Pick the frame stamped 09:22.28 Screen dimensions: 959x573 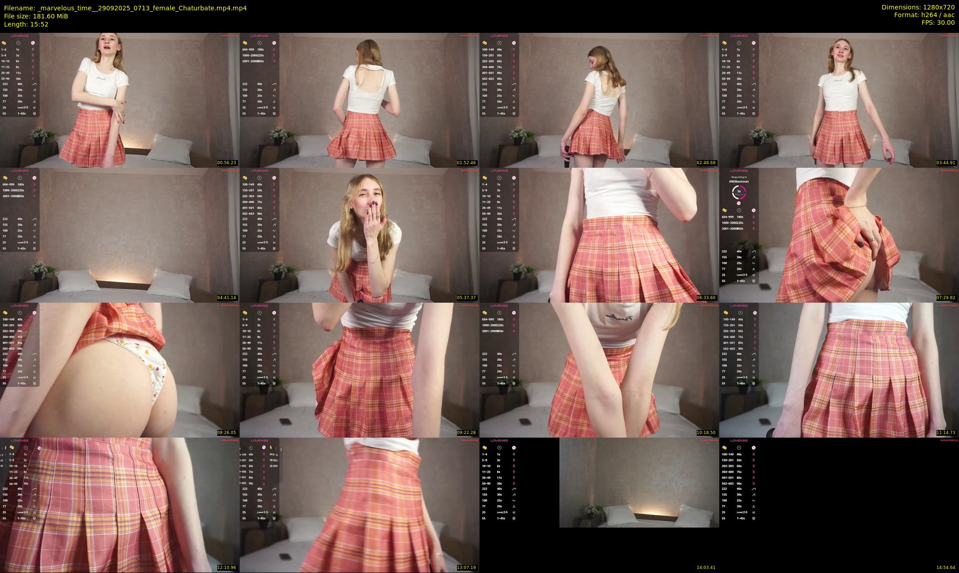click(x=359, y=370)
